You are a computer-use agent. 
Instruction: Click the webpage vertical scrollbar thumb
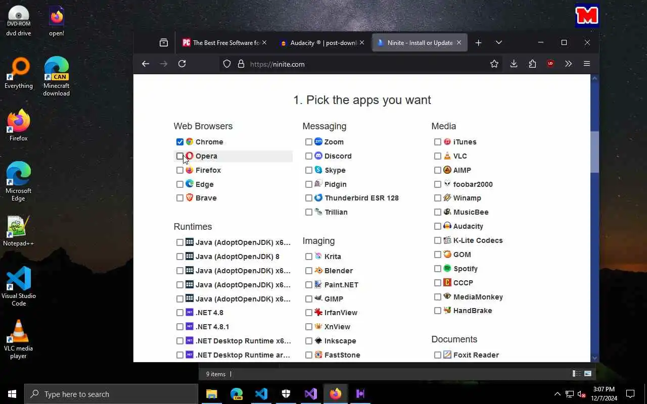click(594, 151)
